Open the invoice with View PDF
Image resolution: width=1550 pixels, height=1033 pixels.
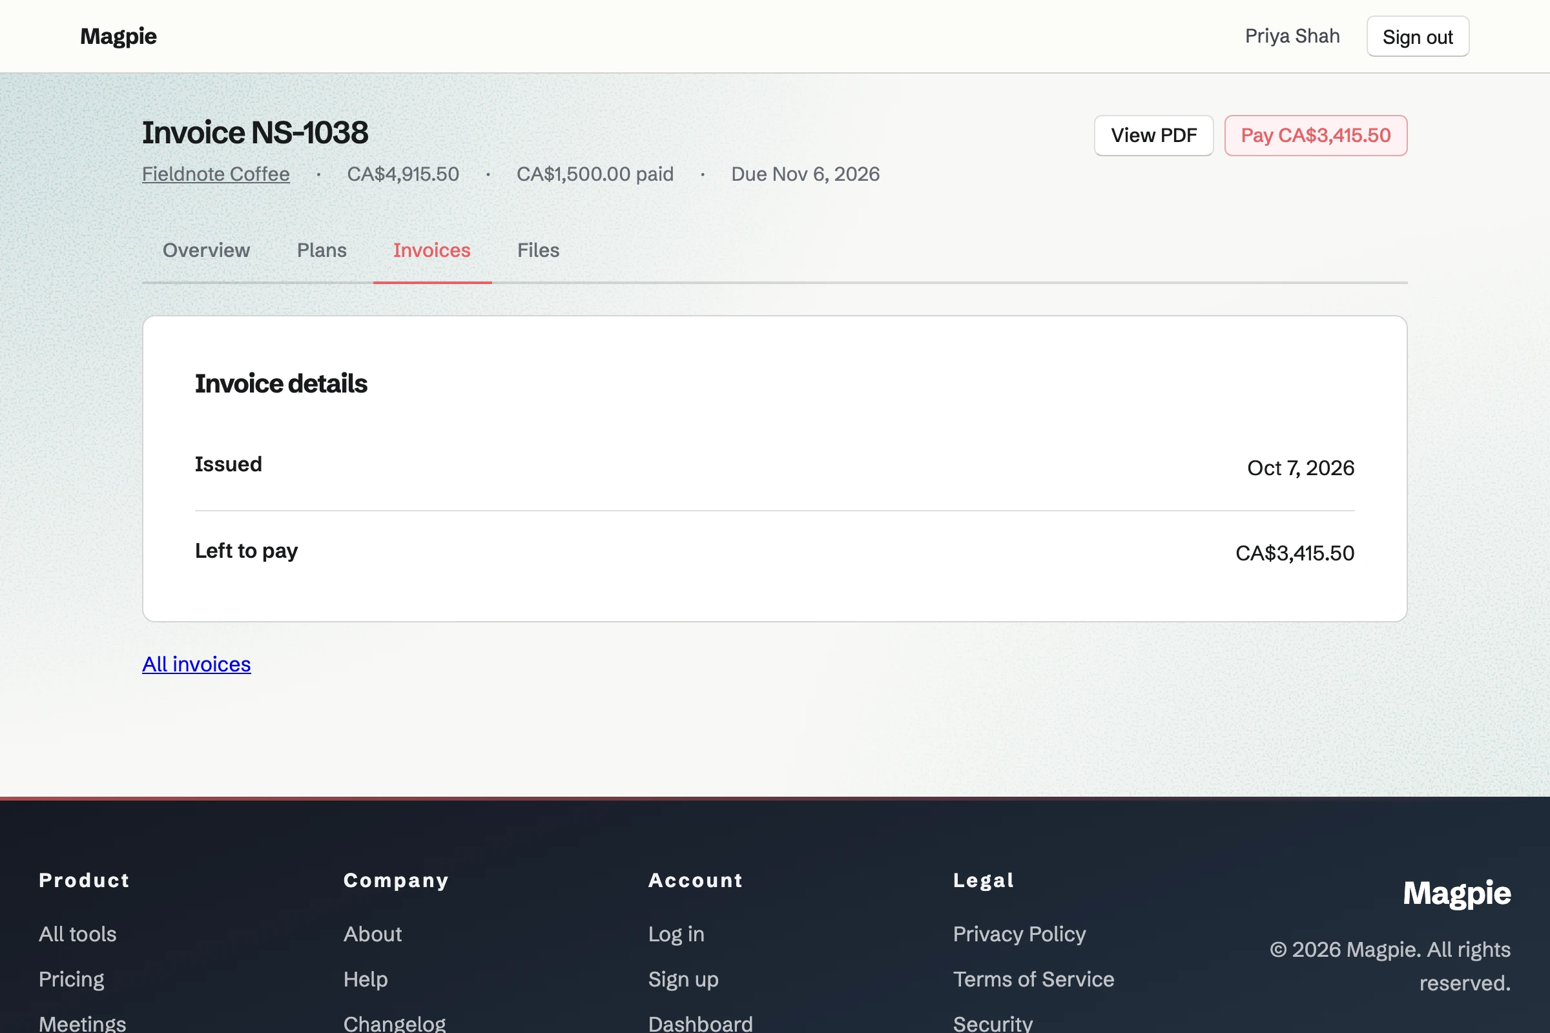[x=1153, y=136]
